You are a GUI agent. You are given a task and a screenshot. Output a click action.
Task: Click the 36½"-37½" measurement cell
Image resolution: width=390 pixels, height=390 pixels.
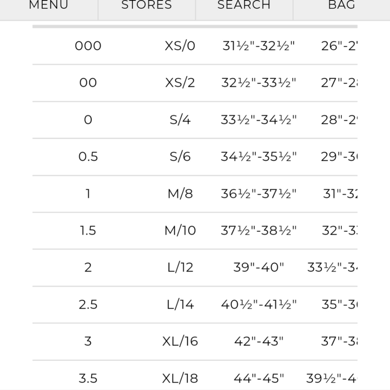tap(259, 194)
